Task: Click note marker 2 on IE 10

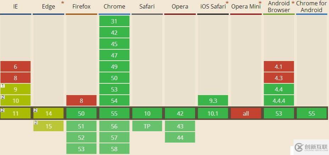Action: tap(3, 97)
